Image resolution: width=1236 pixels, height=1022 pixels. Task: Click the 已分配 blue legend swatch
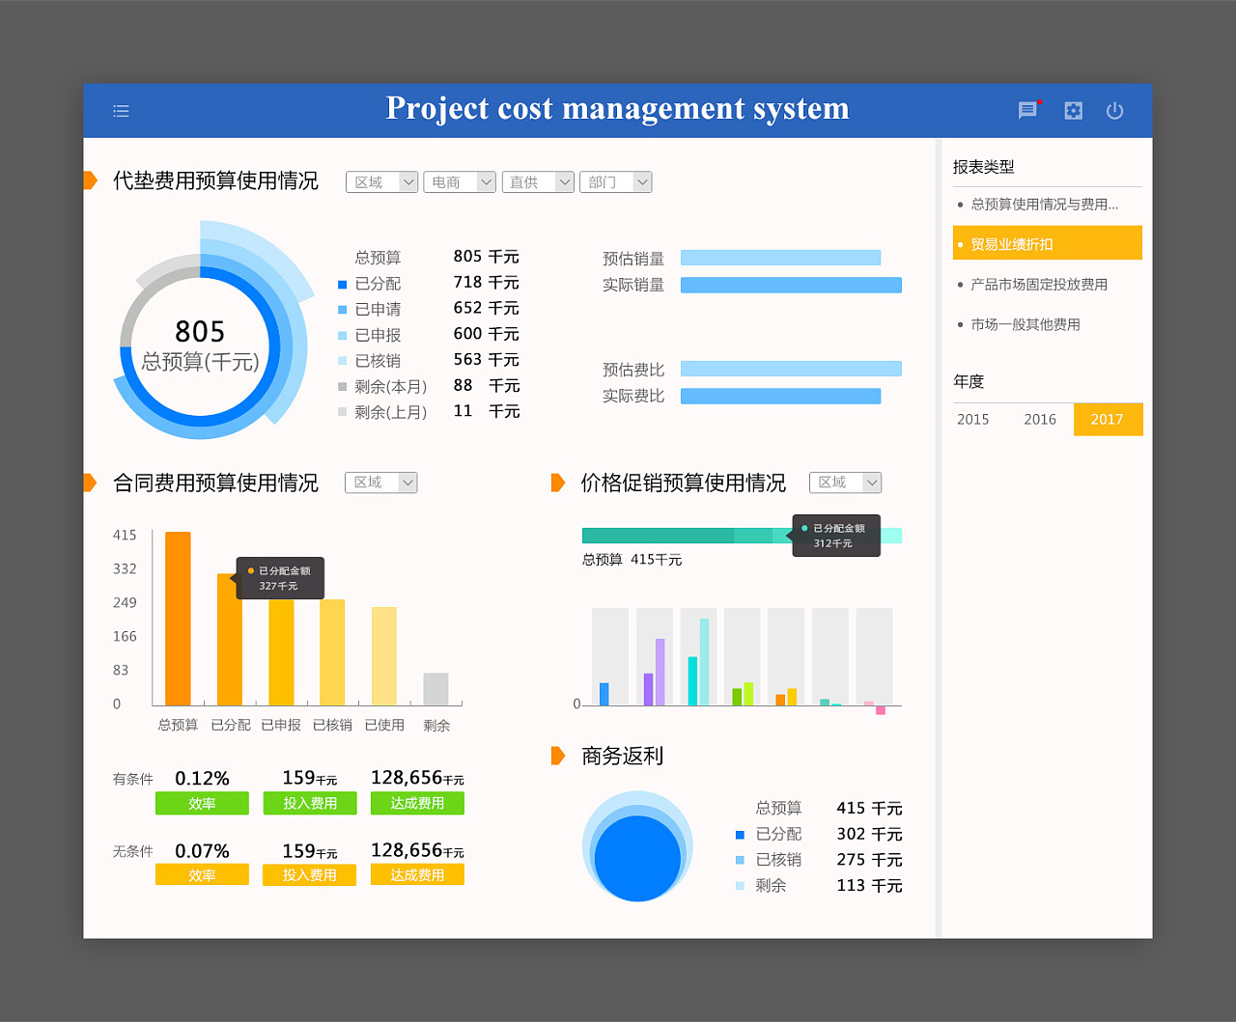point(342,284)
